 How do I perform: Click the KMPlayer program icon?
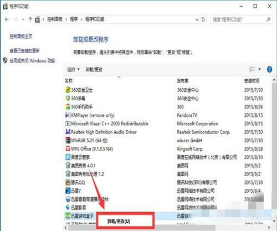tap(68, 115)
